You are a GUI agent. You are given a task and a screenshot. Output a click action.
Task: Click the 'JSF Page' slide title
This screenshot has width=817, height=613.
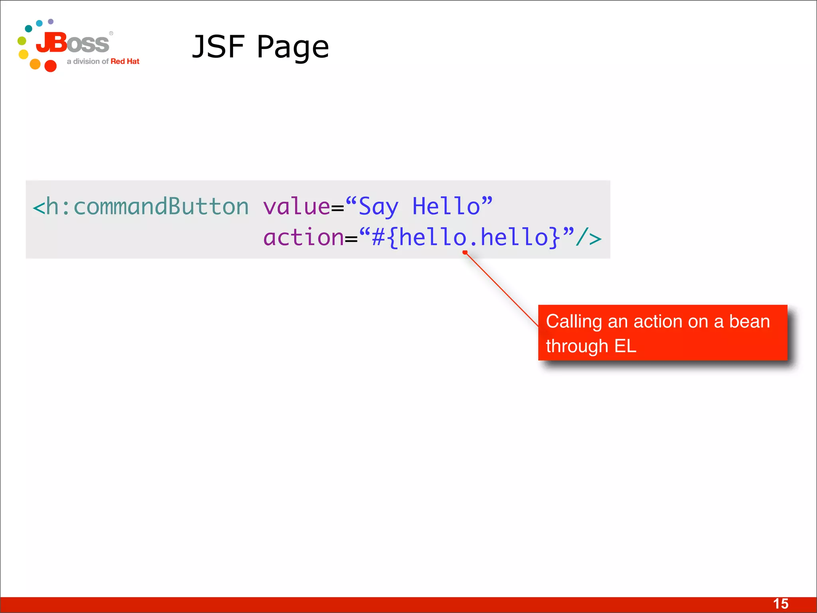(260, 47)
